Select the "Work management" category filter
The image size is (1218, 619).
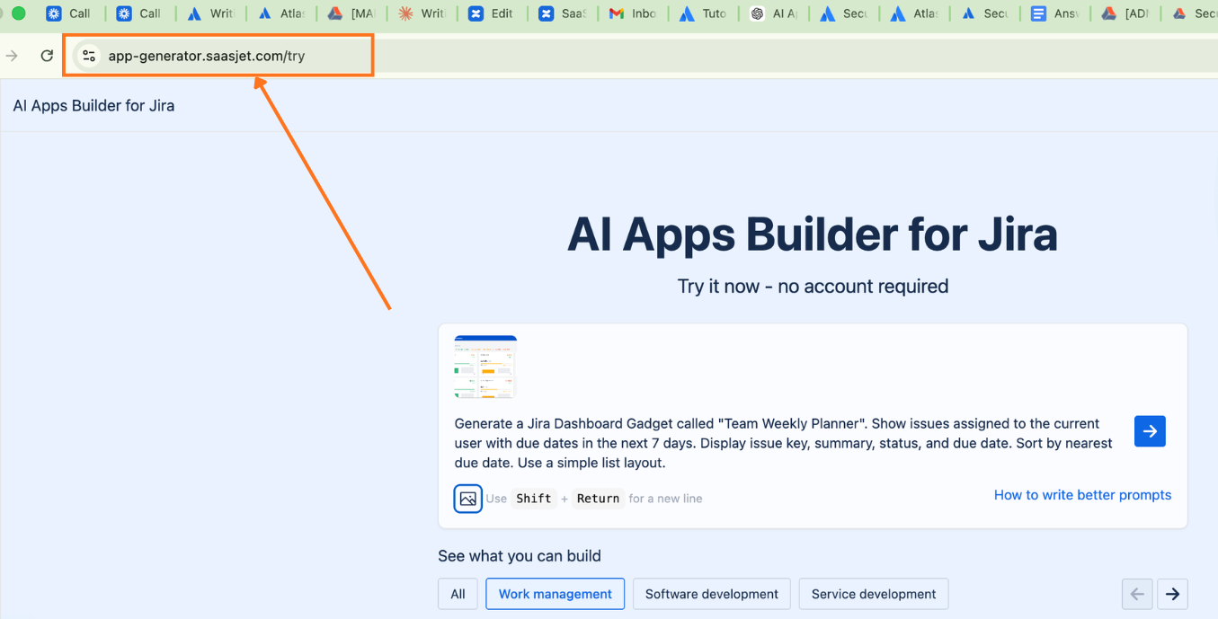click(556, 594)
